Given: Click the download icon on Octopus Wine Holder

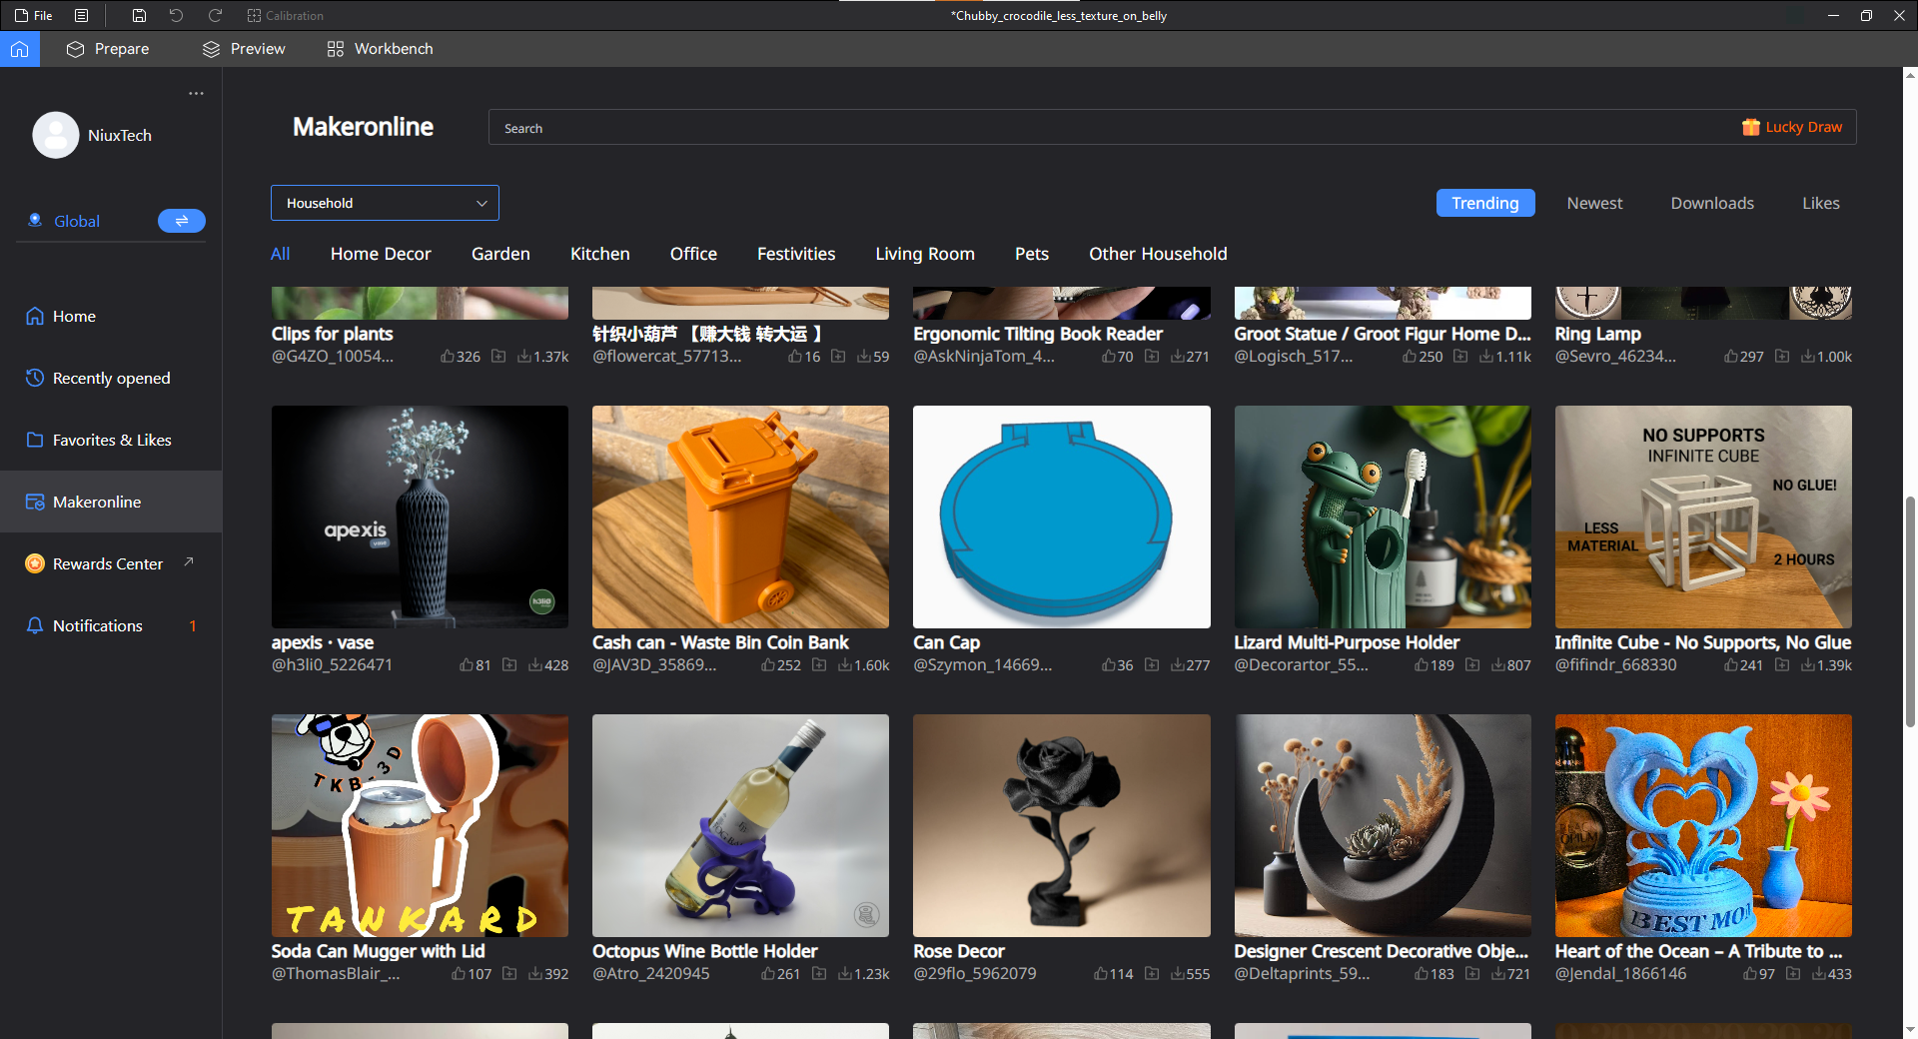Looking at the screenshot, I should 845,973.
